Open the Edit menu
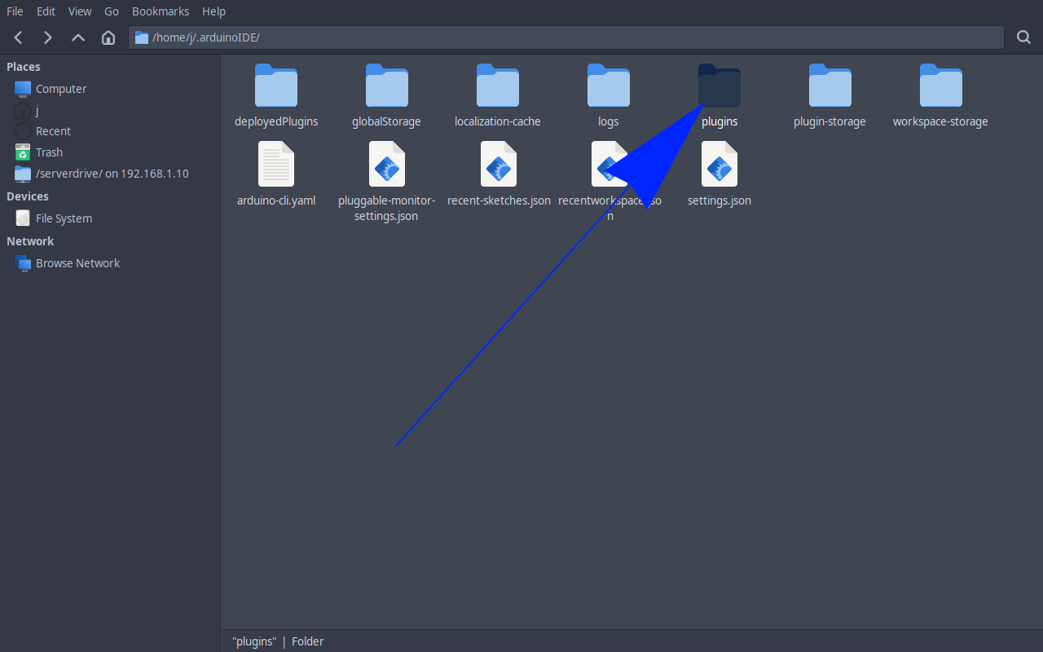The width and height of the screenshot is (1043, 652). [x=46, y=11]
